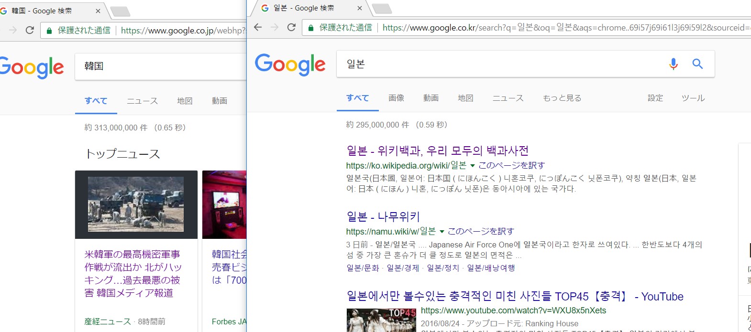Close the 韓国 - Google 検索 tab
This screenshot has height=332, width=751.
[x=98, y=11]
